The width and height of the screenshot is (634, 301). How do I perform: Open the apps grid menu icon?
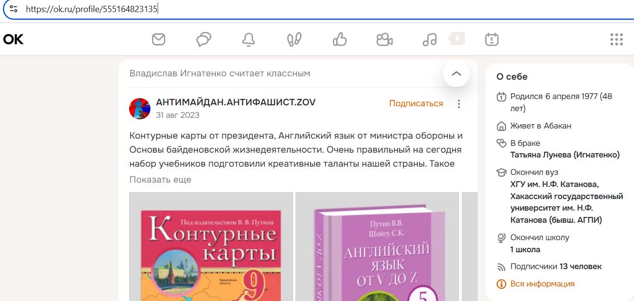[616, 39]
